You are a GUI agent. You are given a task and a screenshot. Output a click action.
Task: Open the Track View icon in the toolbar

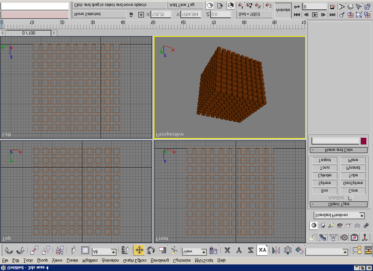[357, 250]
